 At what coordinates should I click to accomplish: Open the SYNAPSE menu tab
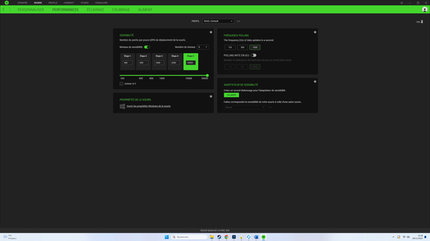point(22,3)
